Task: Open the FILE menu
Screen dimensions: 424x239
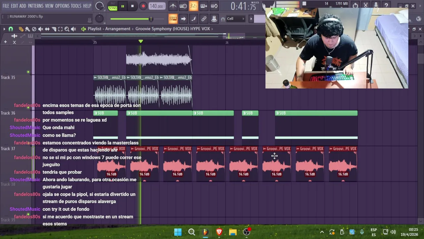Action: coord(6,6)
